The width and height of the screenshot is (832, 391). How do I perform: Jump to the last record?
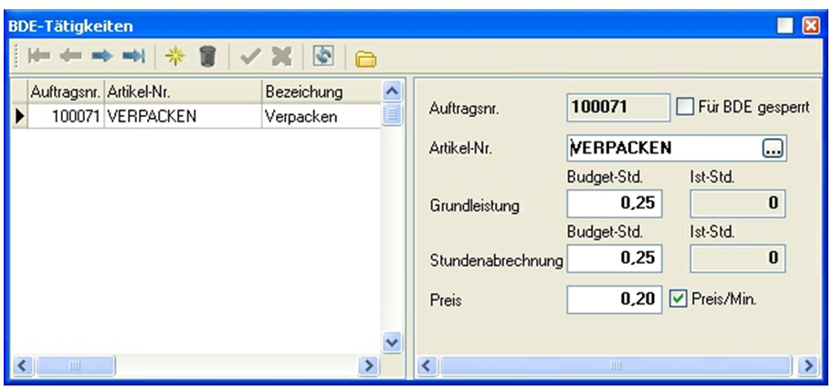point(133,58)
